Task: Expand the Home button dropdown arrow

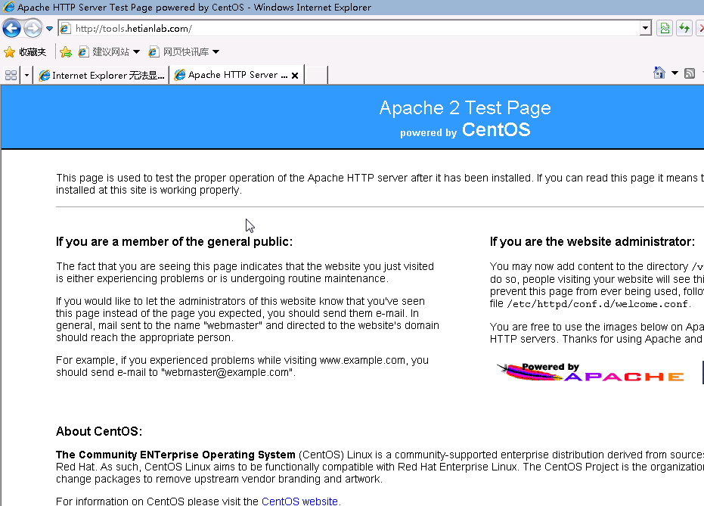Action: pyautogui.click(x=675, y=73)
